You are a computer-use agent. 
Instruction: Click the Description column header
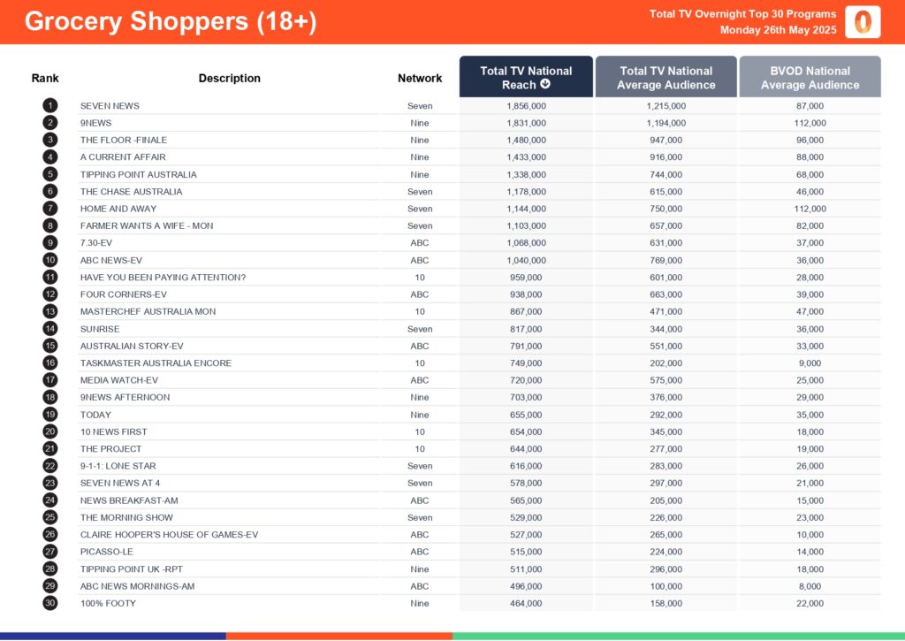tap(229, 79)
